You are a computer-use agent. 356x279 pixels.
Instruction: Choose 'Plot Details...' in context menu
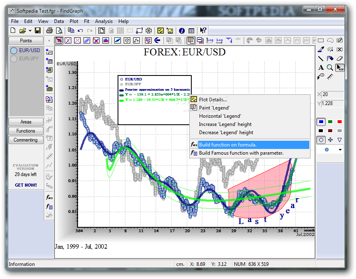[x=250, y=100]
